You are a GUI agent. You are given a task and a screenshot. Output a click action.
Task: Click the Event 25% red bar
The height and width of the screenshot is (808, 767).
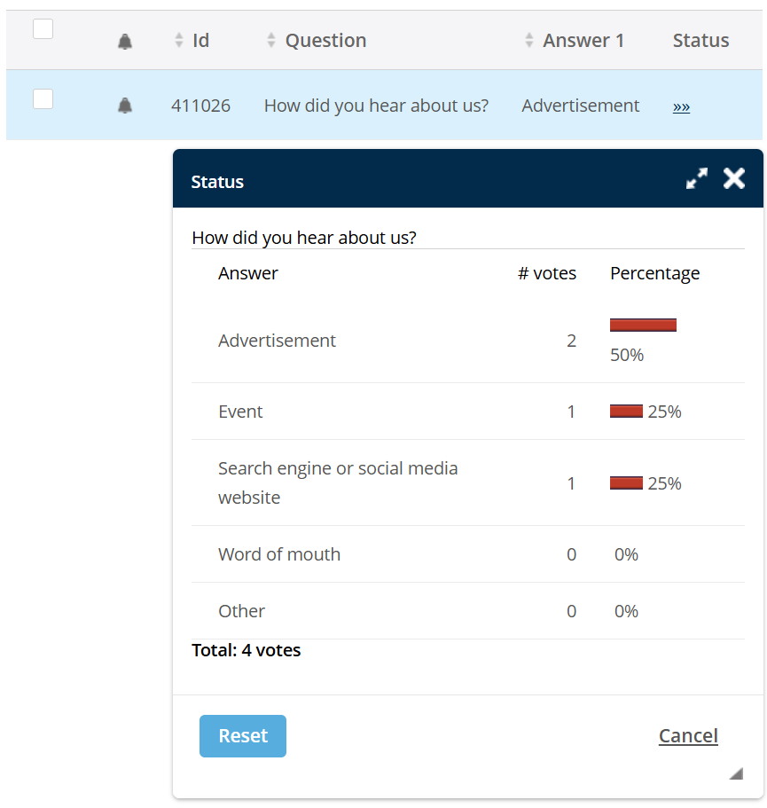coord(626,412)
